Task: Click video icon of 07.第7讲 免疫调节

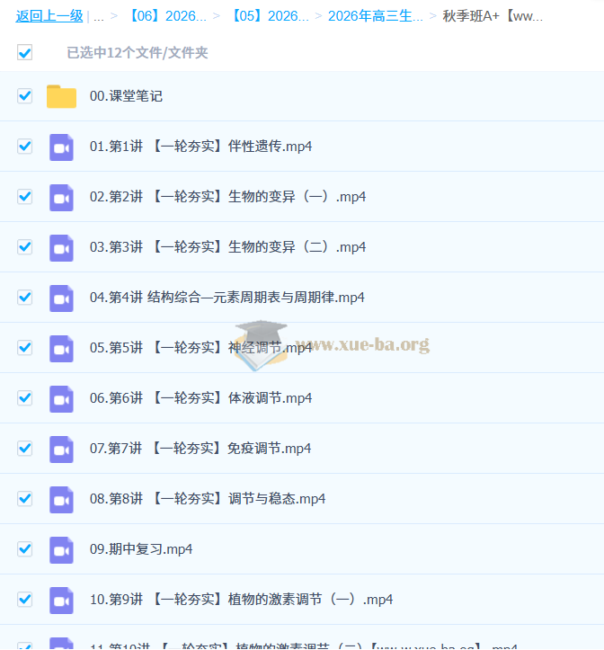Action: pos(61,449)
